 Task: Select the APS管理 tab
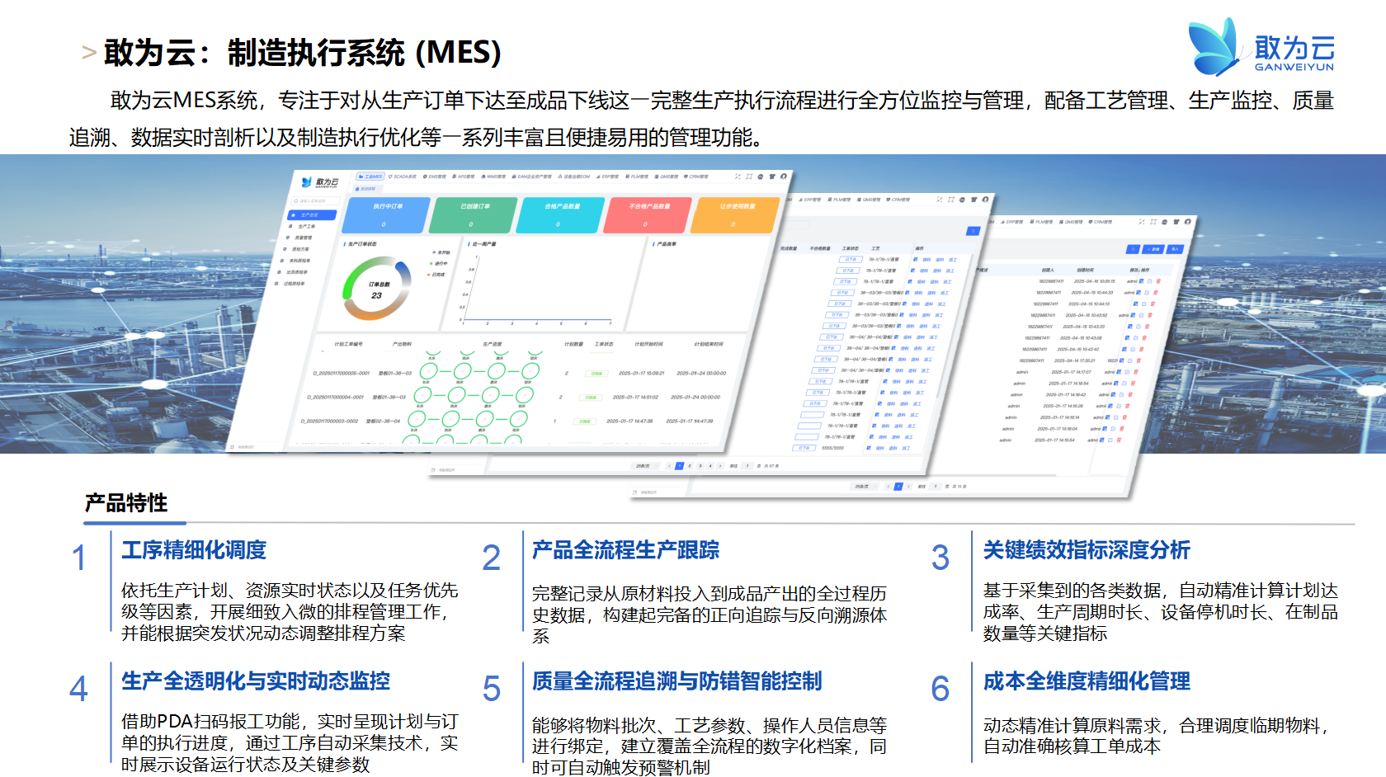tap(464, 177)
